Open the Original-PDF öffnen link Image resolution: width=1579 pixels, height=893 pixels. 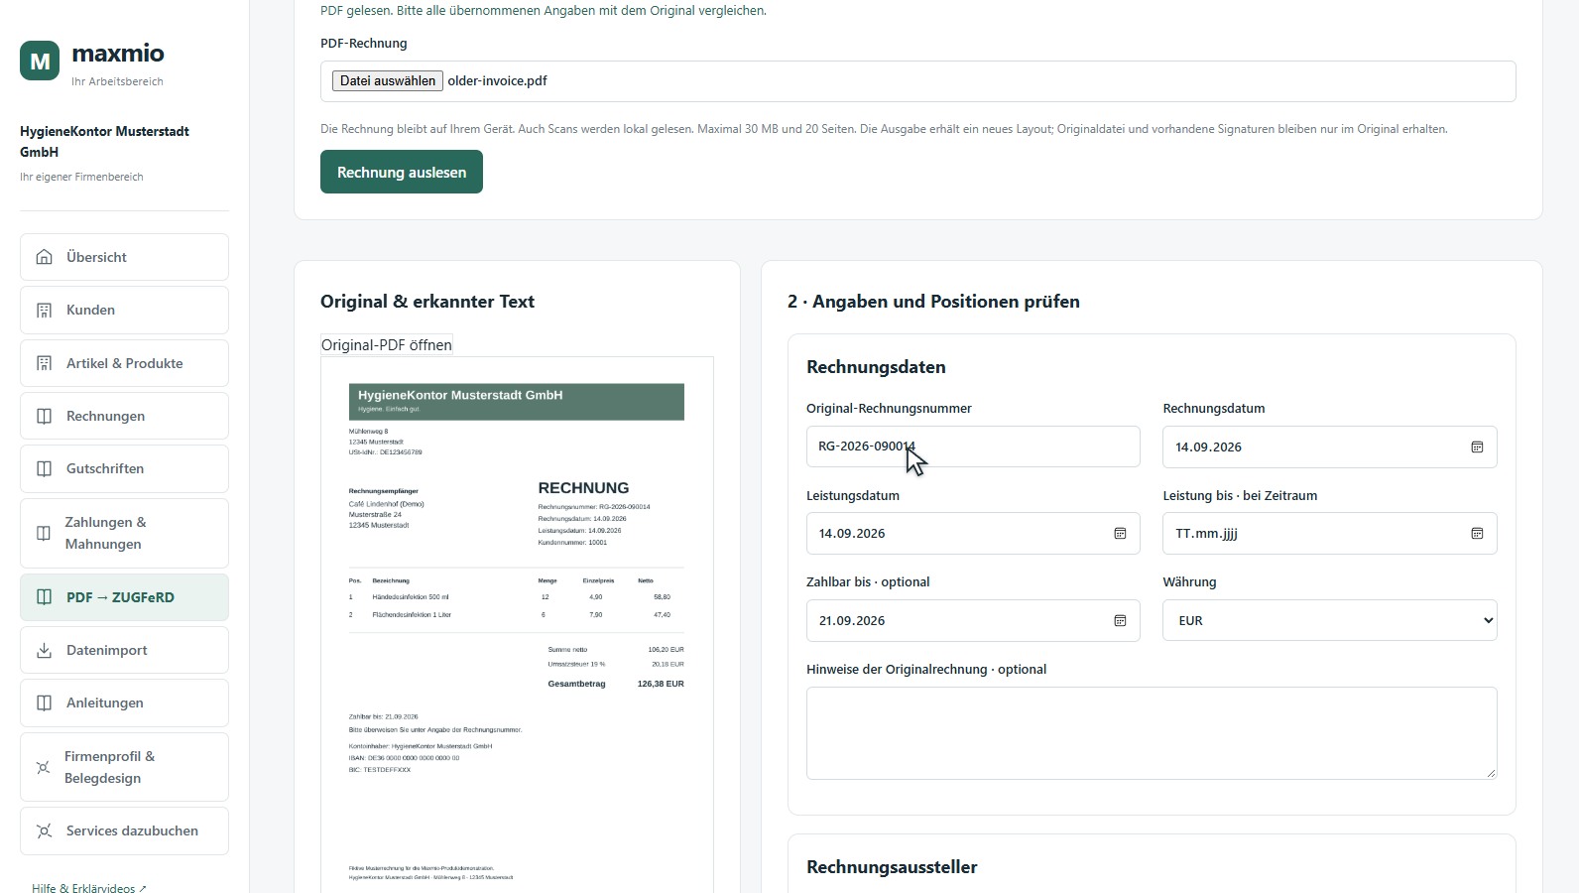(x=387, y=345)
